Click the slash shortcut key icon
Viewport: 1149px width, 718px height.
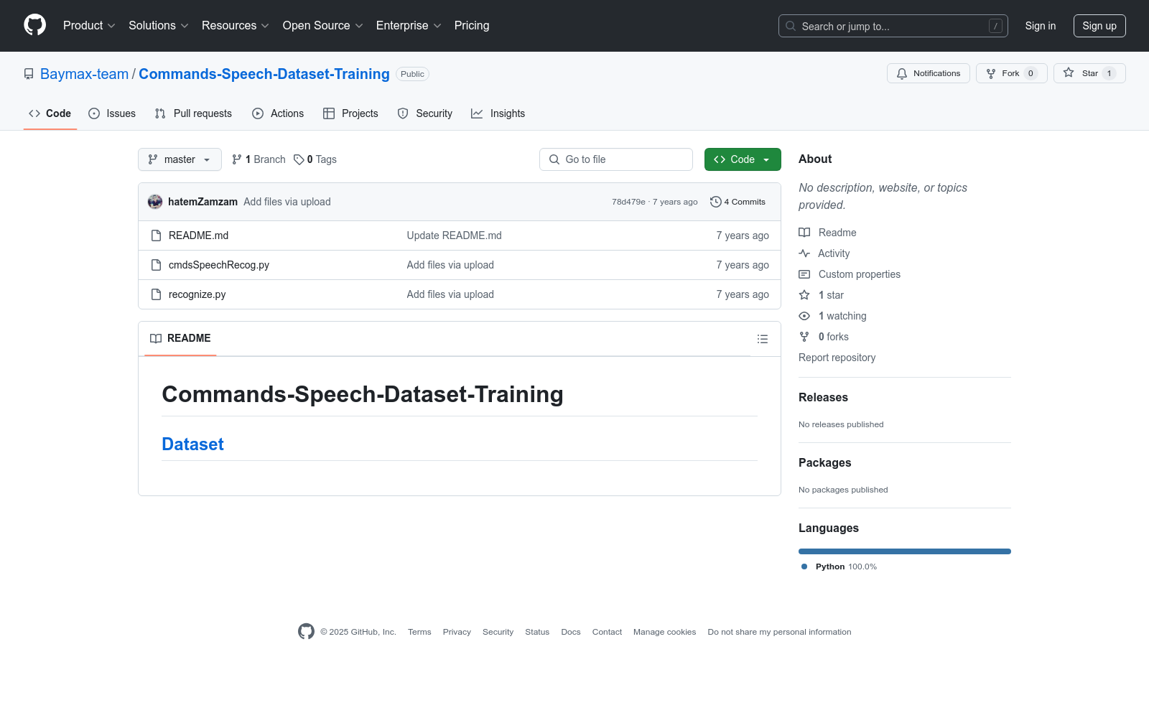coord(995,26)
